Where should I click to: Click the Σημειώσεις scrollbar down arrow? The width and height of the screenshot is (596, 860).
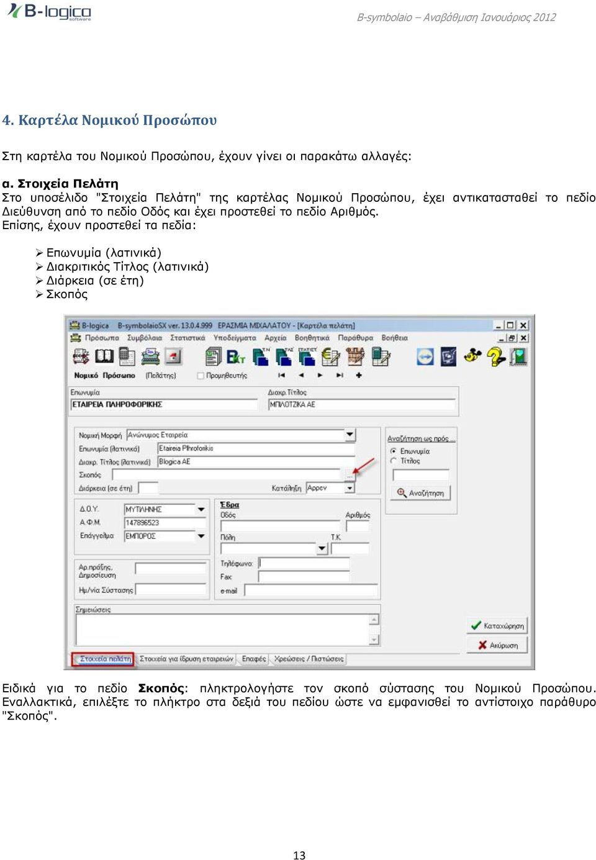pos(374,640)
